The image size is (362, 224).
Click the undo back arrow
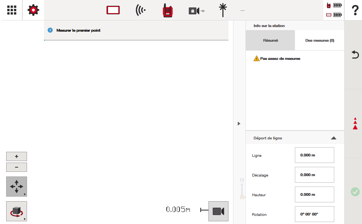pyautogui.click(x=355, y=54)
